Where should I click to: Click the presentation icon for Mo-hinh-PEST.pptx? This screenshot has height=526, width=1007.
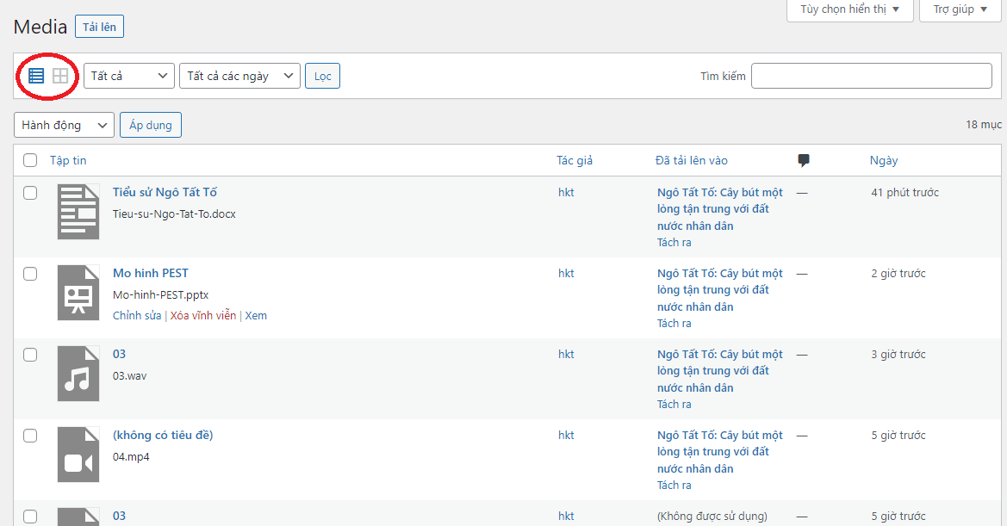pyautogui.click(x=78, y=293)
